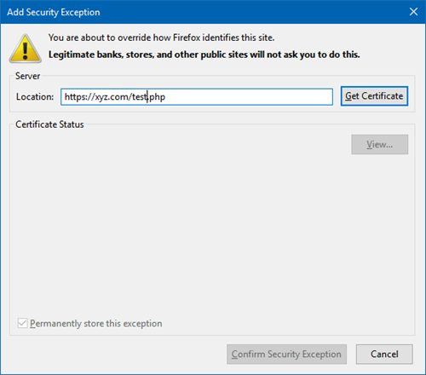The width and height of the screenshot is (426, 375).
Task: Click blank space right of the URL text
Action: tap(249, 97)
